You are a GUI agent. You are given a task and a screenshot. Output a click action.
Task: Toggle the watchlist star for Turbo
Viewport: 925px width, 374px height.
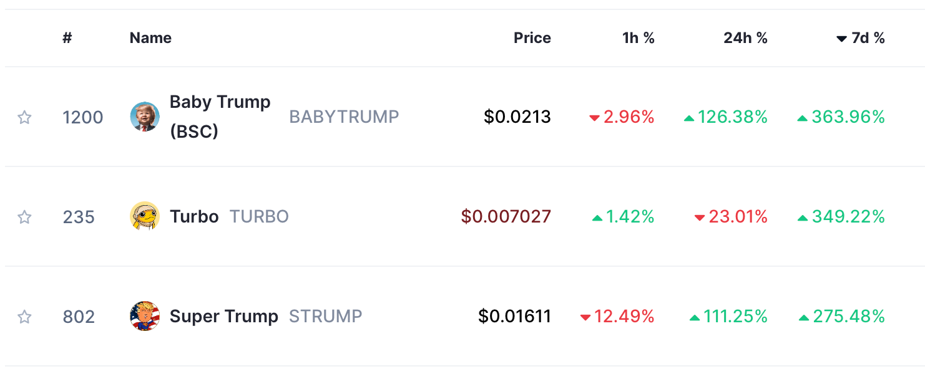24,217
